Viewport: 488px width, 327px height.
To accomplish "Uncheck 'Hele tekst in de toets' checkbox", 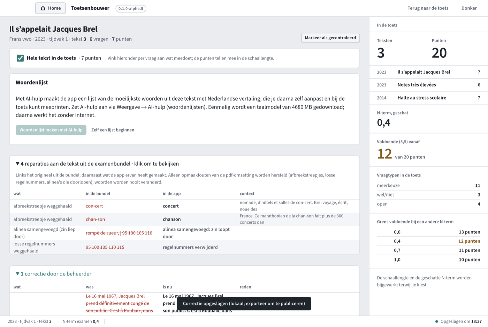I will (x=20, y=58).
